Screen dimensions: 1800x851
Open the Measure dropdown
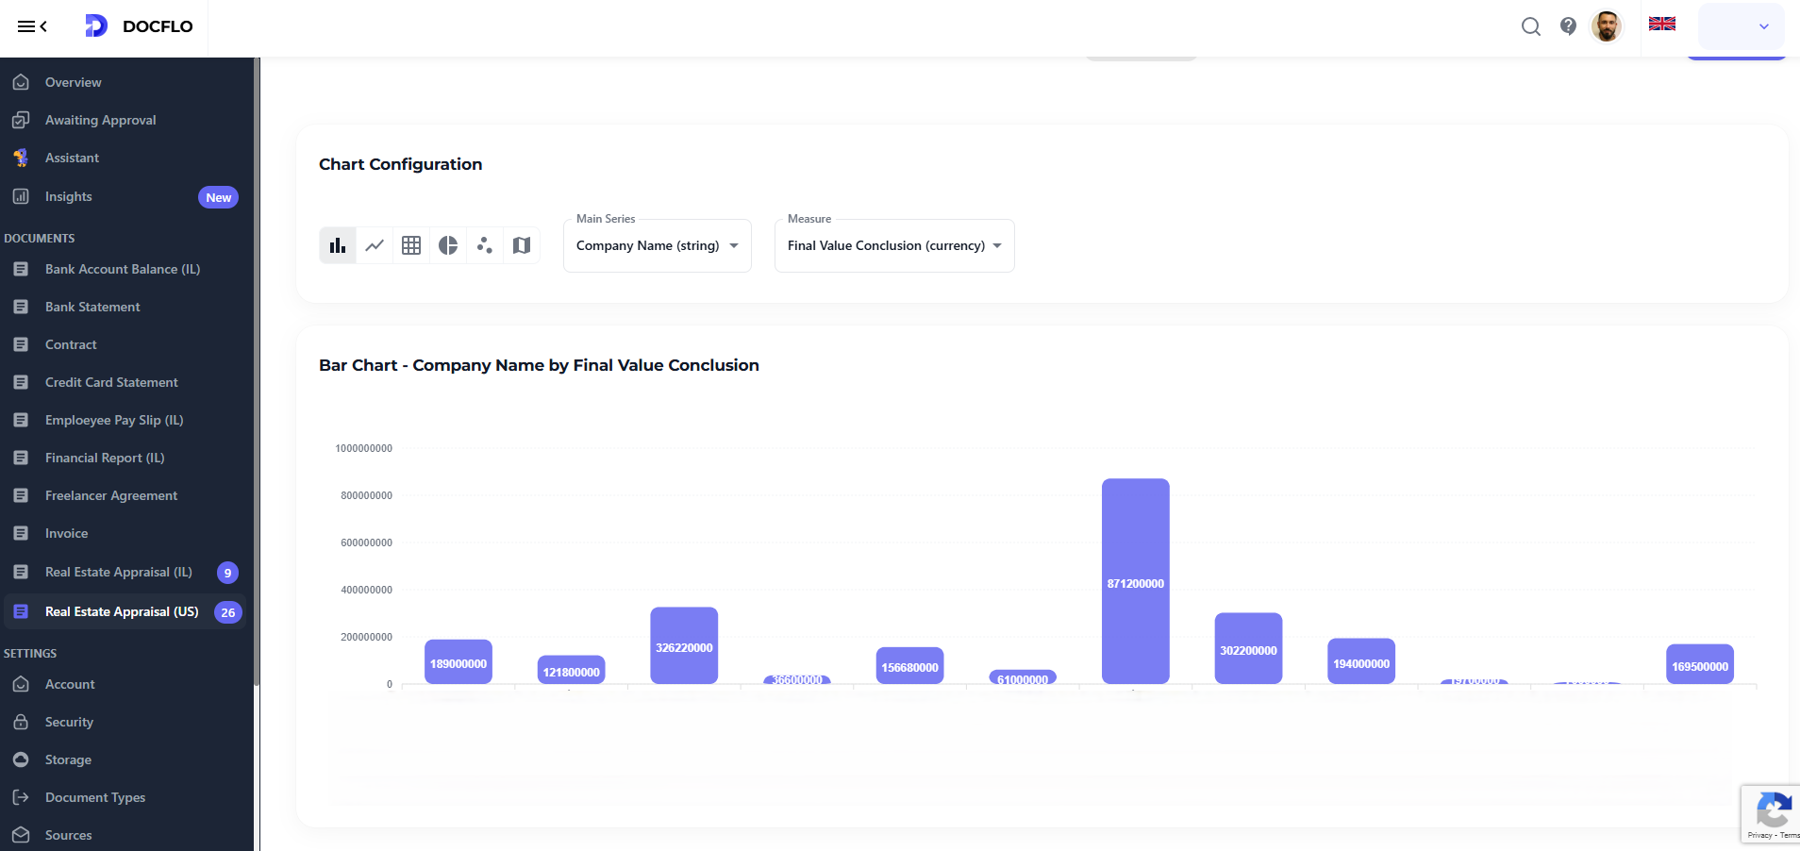coord(892,245)
